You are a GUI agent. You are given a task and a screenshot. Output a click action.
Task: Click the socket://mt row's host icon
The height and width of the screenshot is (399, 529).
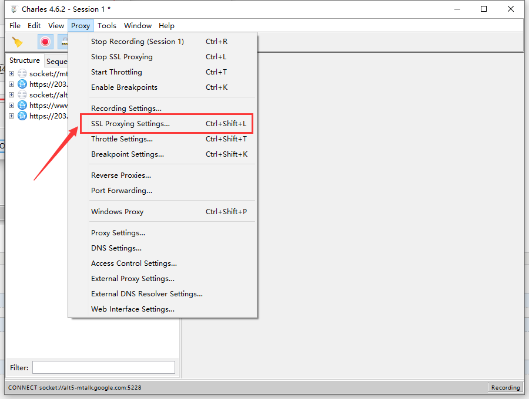click(x=22, y=73)
